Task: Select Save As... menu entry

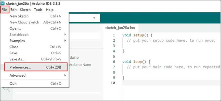Action: pyautogui.click(x=35, y=59)
